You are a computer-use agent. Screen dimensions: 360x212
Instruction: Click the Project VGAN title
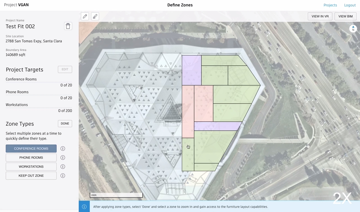[16, 5]
